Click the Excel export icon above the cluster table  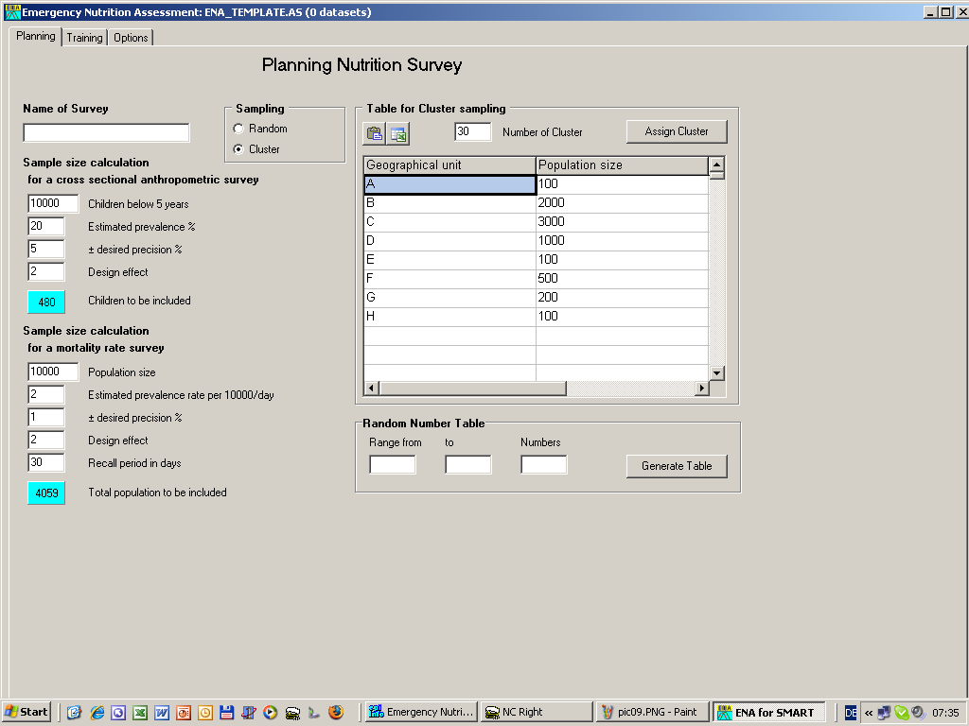point(398,133)
